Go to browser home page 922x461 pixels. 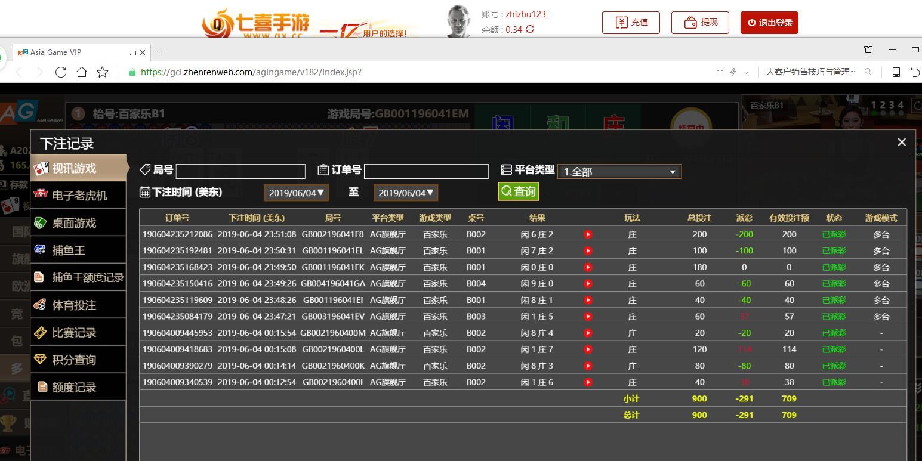click(x=82, y=72)
